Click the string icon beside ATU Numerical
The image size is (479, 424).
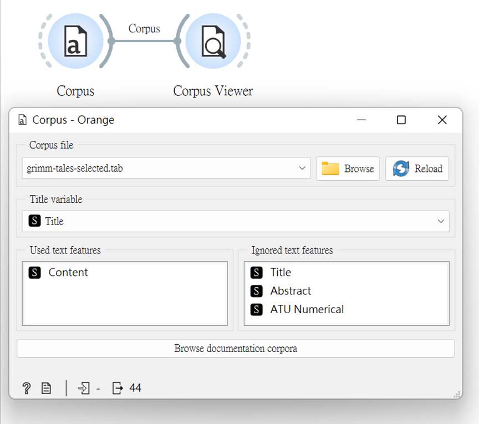(256, 309)
